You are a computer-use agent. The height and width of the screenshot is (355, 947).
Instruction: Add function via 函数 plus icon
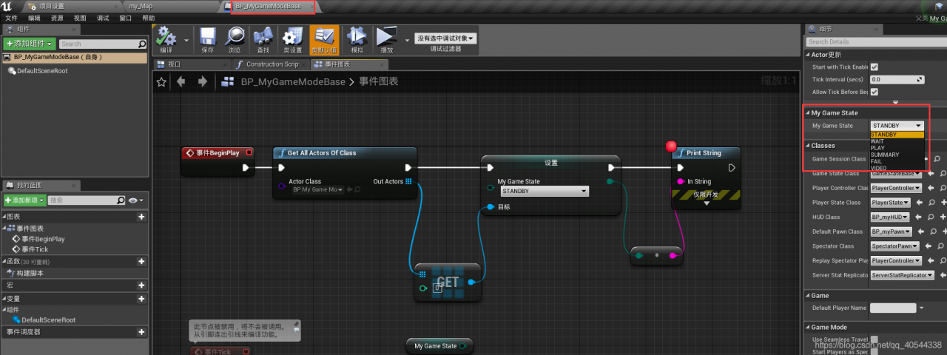coord(141,261)
